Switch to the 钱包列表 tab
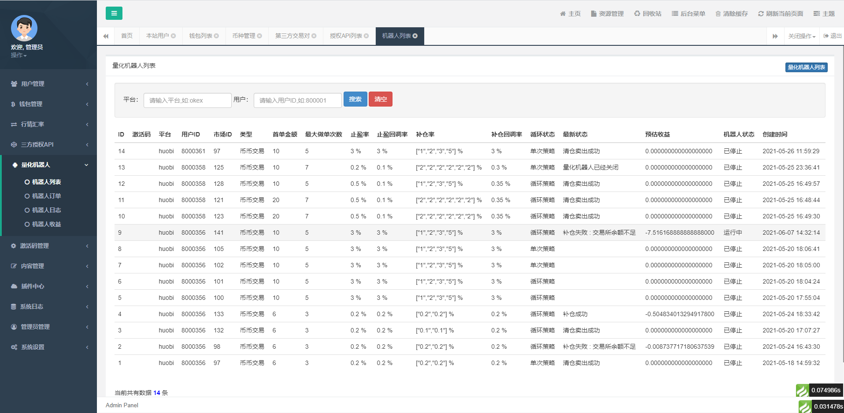This screenshot has height=413, width=844. click(200, 36)
